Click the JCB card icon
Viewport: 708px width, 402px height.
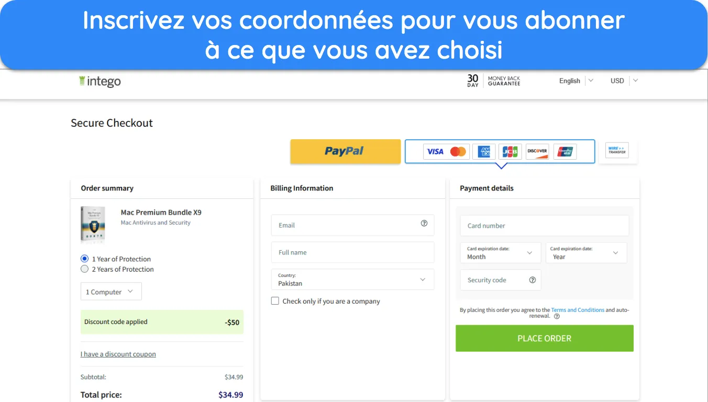[510, 151]
